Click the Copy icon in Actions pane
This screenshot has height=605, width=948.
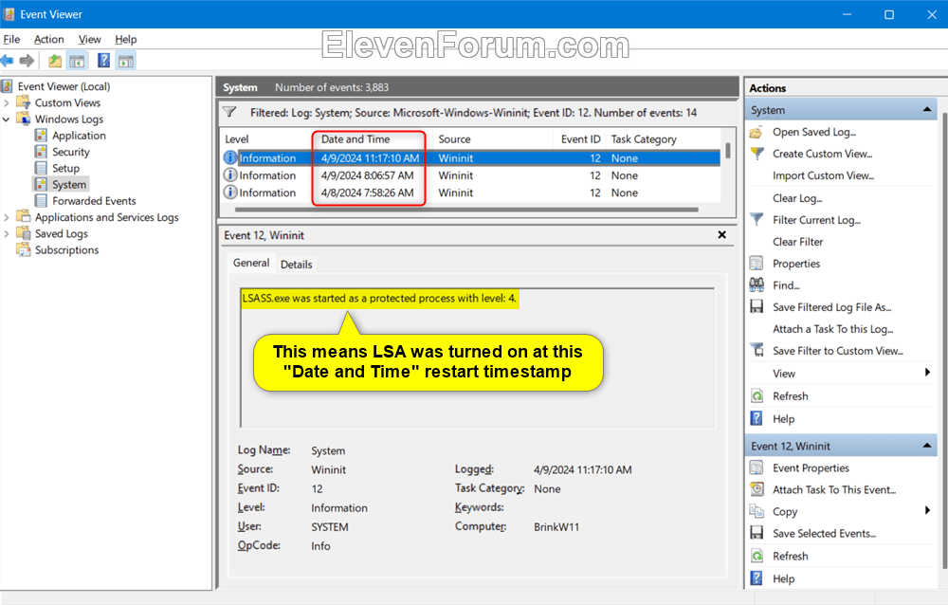[757, 511]
